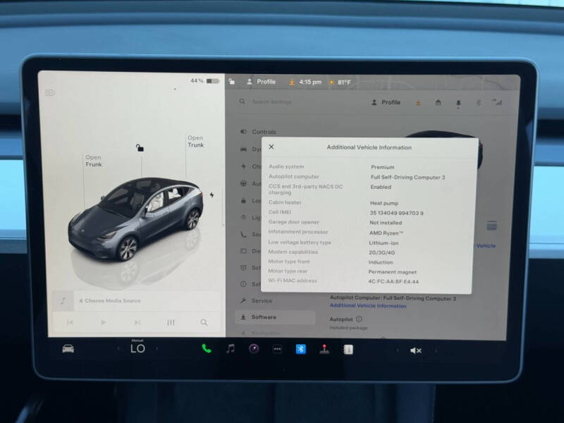The image size is (564, 423).
Task: Unlock the car via the padlock icon
Action: (141, 147)
